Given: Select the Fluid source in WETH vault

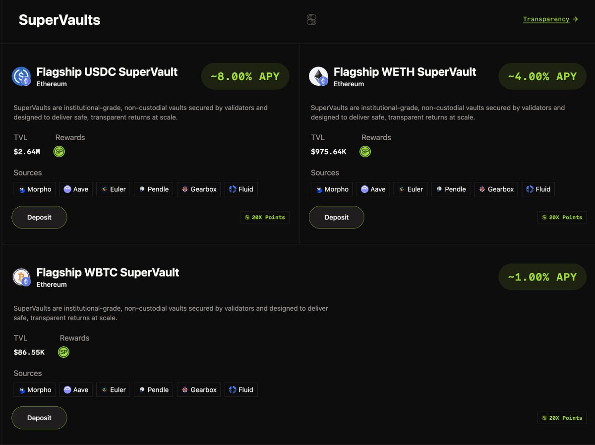Looking at the screenshot, I should click(538, 189).
